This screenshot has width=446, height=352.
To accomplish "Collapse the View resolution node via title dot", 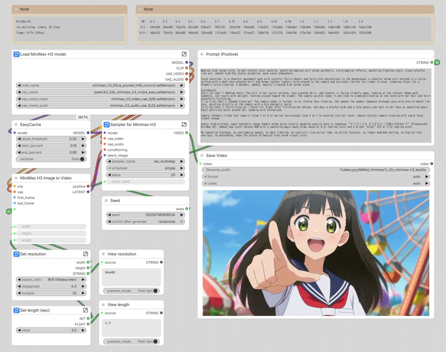I will (104, 254).
